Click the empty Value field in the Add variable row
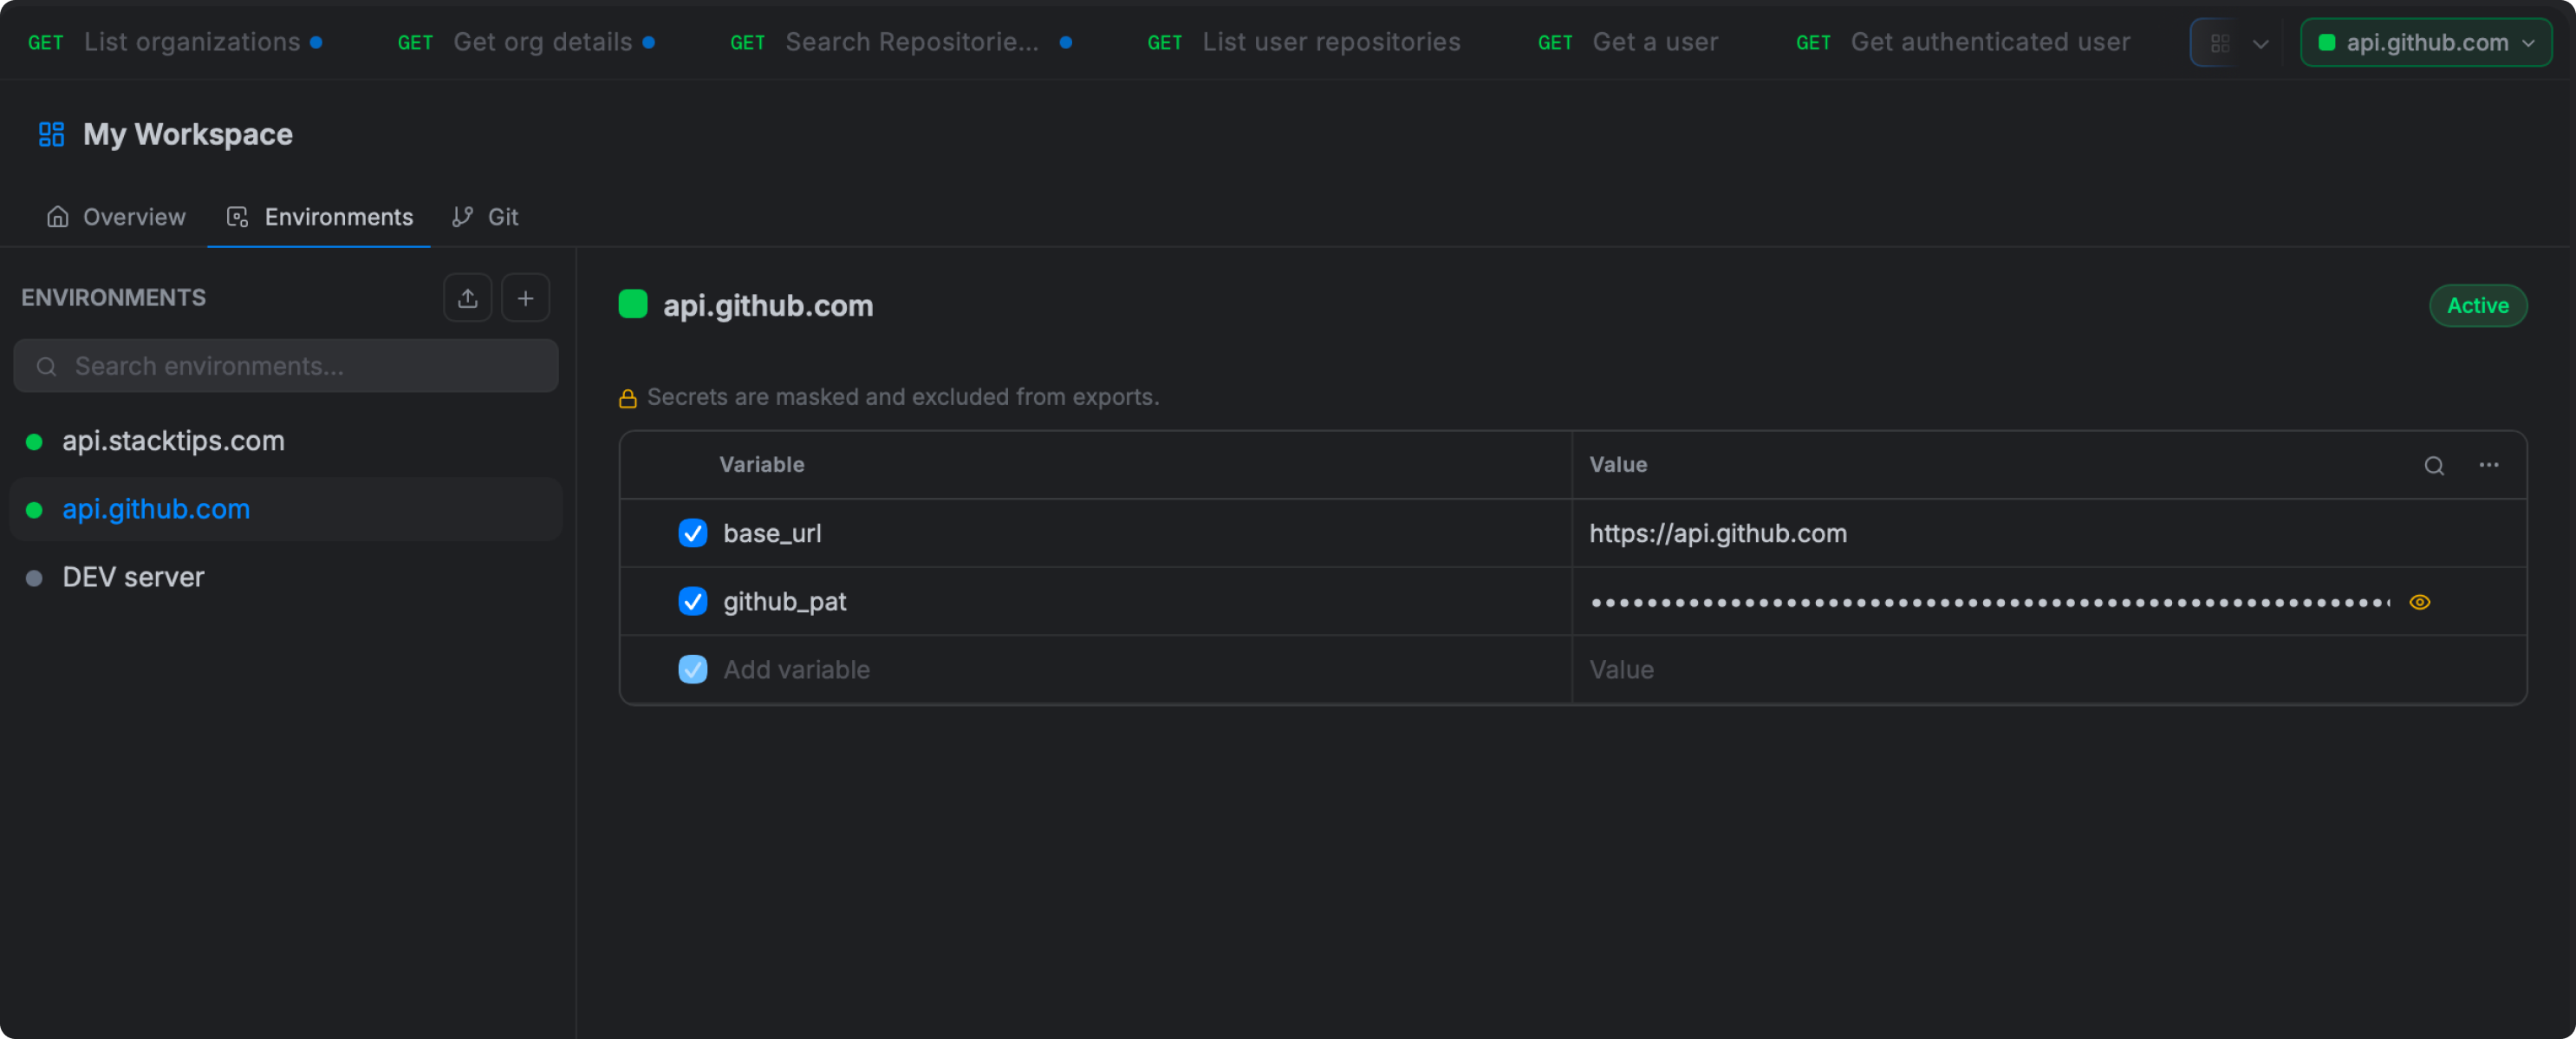Viewport: 2576px width, 1039px height. [x=2049, y=669]
